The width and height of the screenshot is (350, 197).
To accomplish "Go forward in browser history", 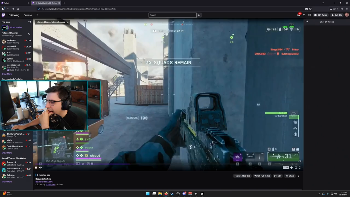I will [13, 9].
